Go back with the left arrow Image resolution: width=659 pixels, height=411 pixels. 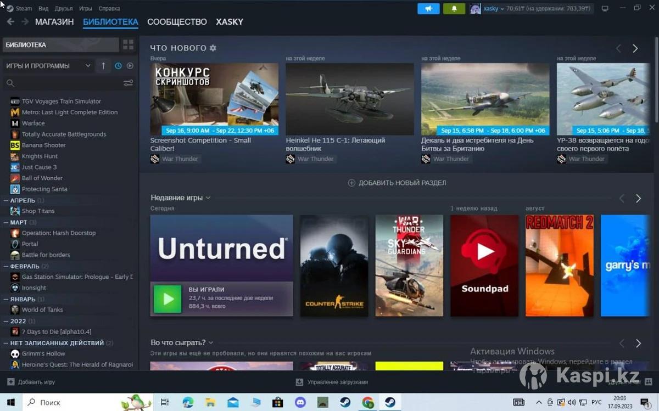10,21
